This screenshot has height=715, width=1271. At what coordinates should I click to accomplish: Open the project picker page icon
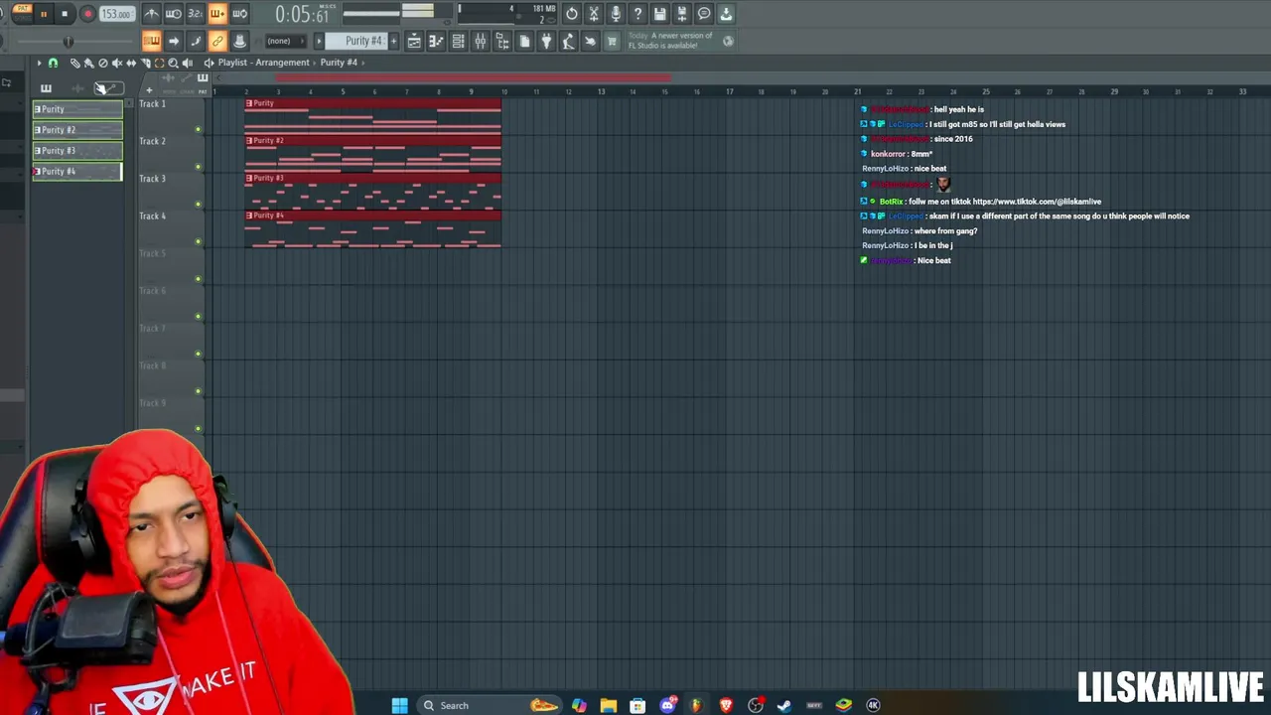pos(524,41)
